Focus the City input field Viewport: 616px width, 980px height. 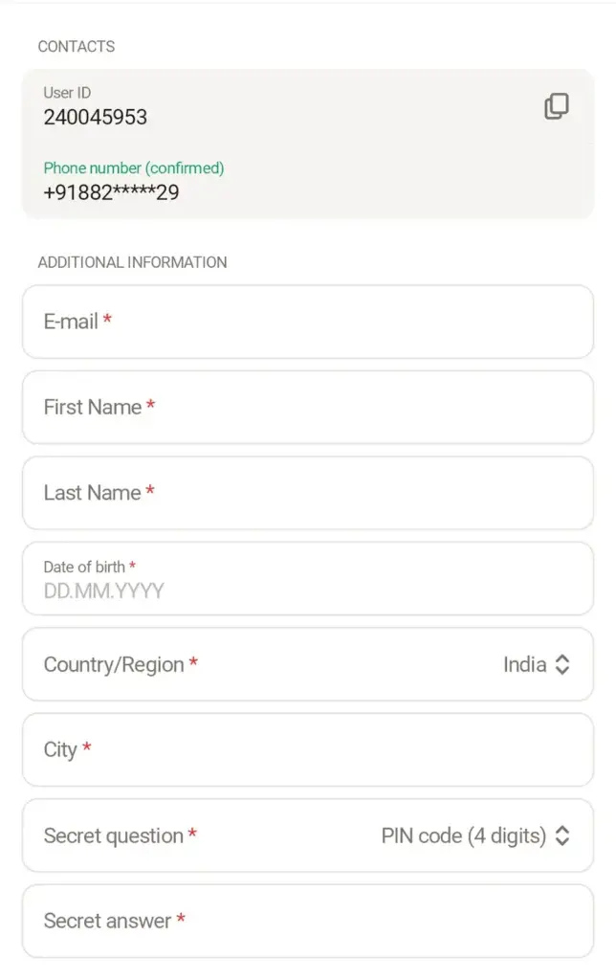tap(308, 750)
